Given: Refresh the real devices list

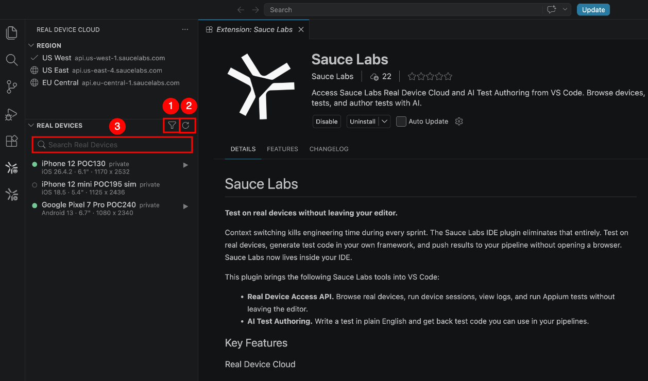Looking at the screenshot, I should tap(186, 125).
